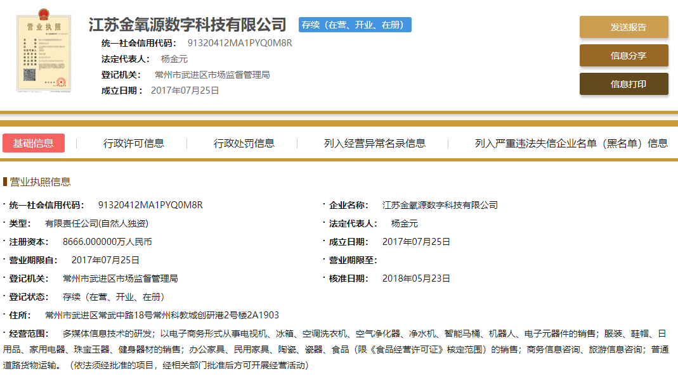Viewport: 678px width, 381px height.
Task: Click 8666.000000万人民币 registered capital value
Action: click(107, 242)
